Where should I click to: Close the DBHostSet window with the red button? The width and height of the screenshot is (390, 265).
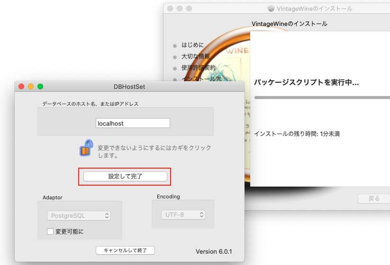pos(21,86)
